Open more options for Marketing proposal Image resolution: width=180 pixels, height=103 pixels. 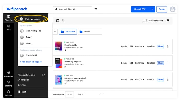pos(168,63)
